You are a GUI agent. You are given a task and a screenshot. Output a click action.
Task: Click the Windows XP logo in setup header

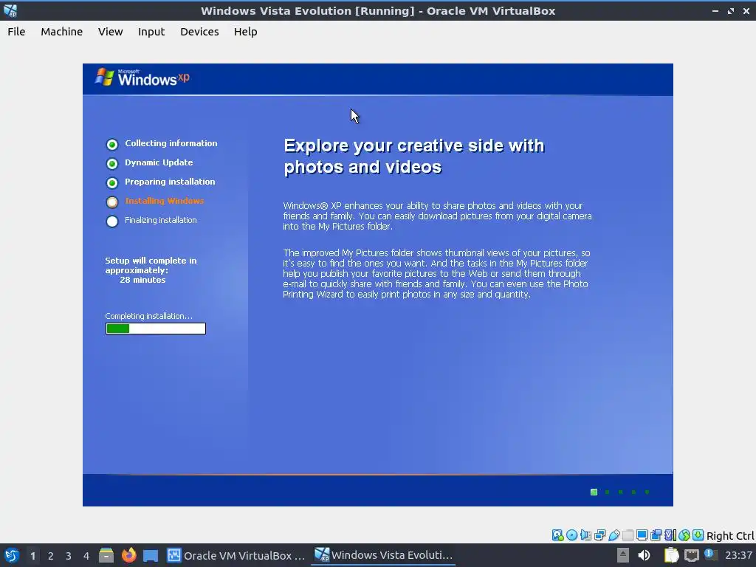coord(142,78)
